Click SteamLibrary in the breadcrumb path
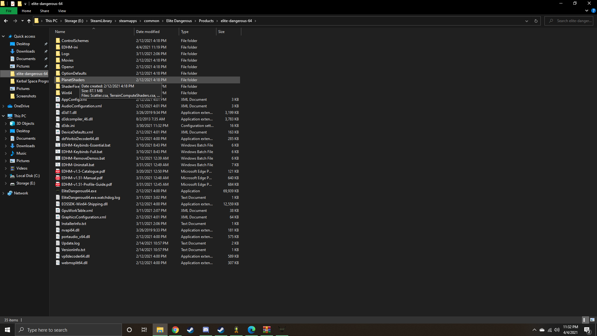Viewport: 597px width, 336px height. tap(101, 21)
